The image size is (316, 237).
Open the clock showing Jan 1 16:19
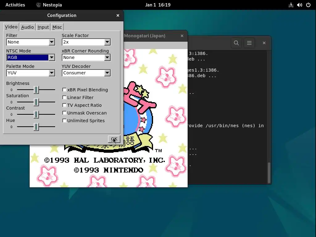tap(158, 5)
